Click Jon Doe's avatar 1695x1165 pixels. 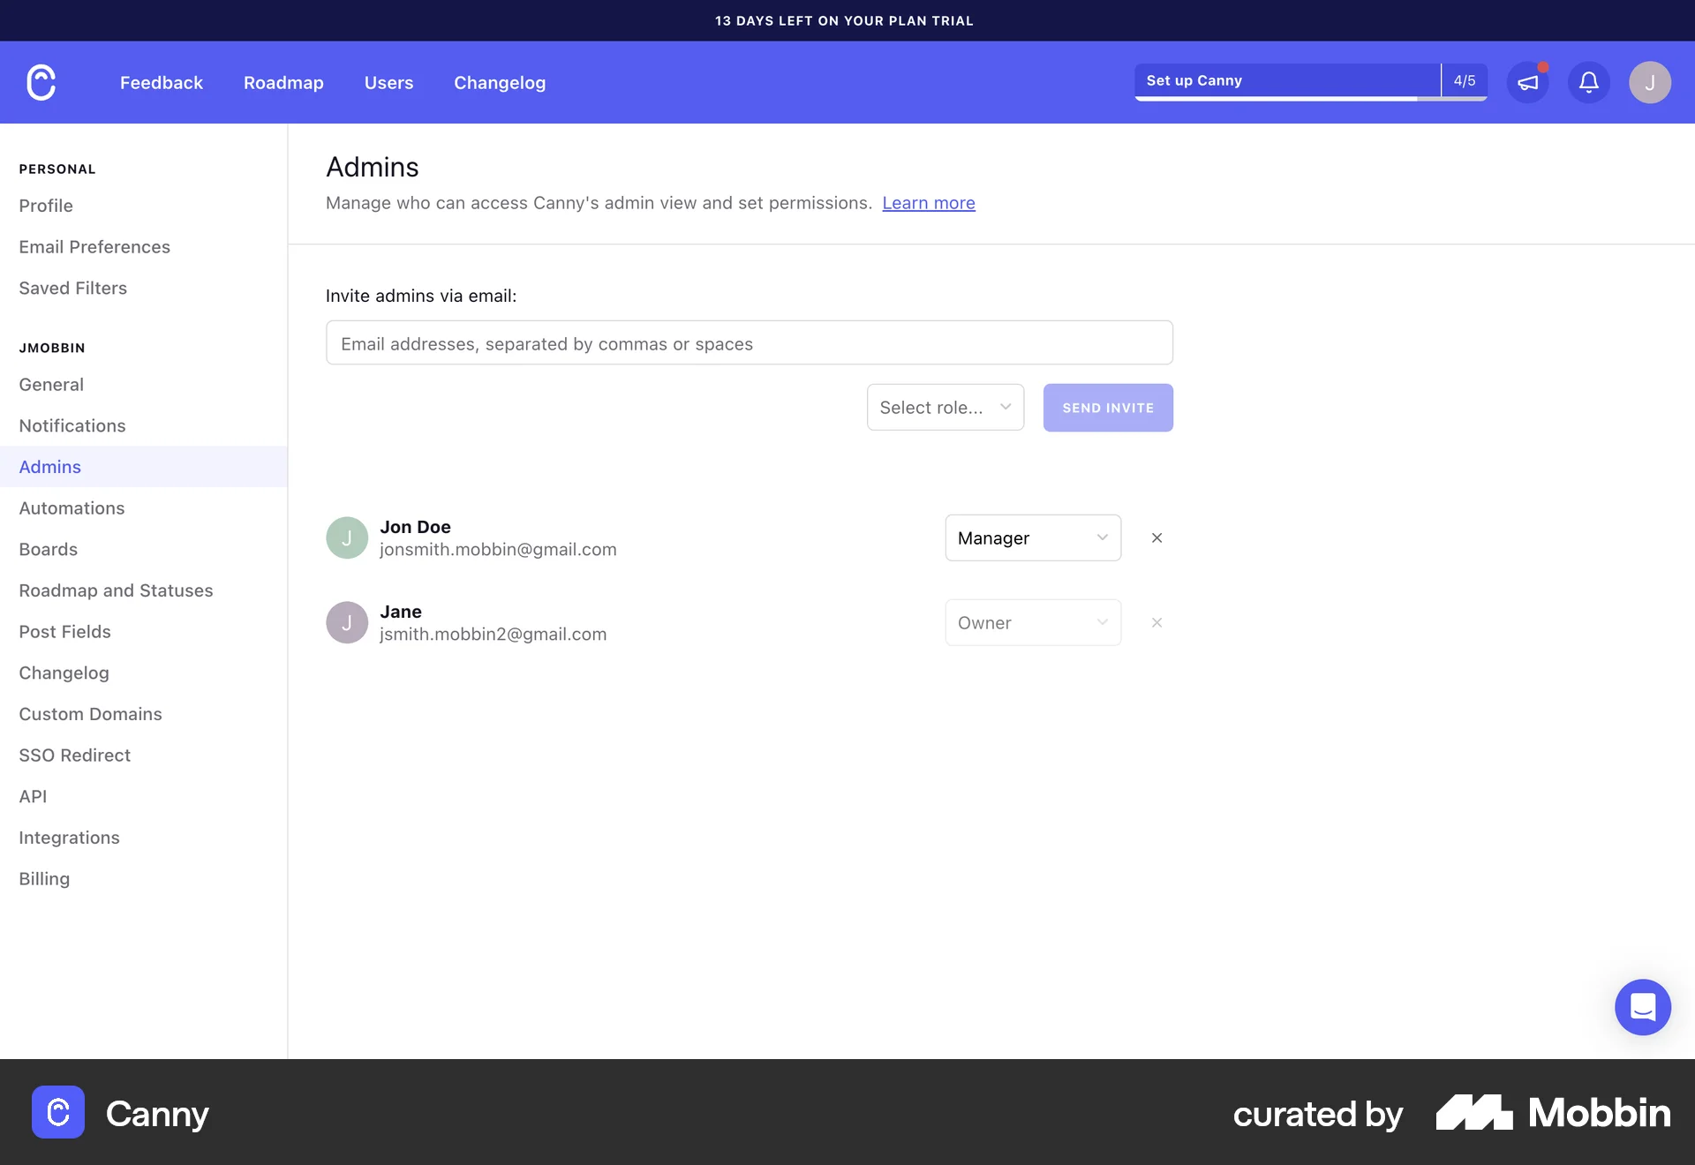coord(347,537)
